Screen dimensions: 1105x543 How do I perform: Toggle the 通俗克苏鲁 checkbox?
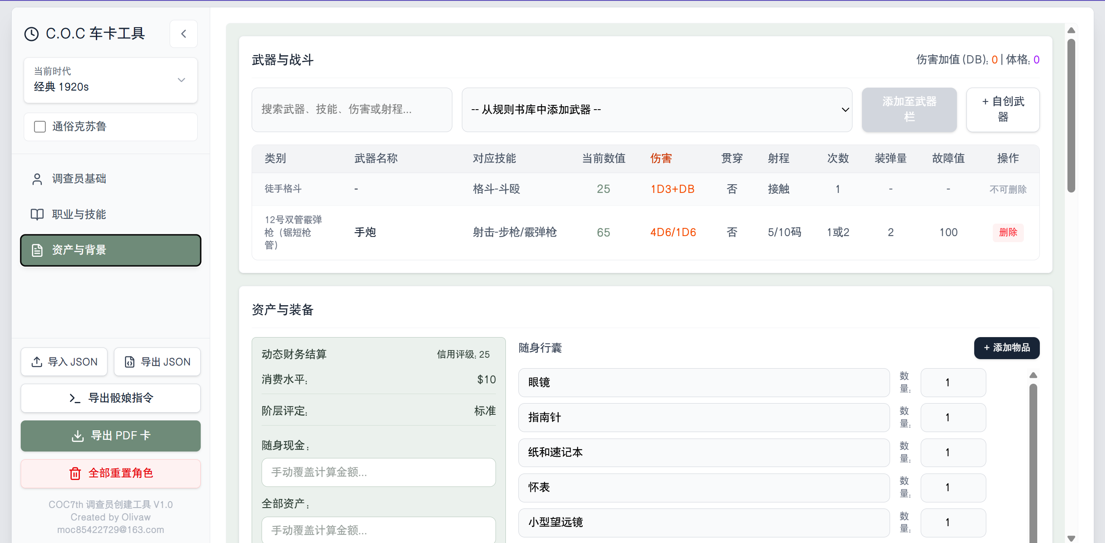coord(40,126)
